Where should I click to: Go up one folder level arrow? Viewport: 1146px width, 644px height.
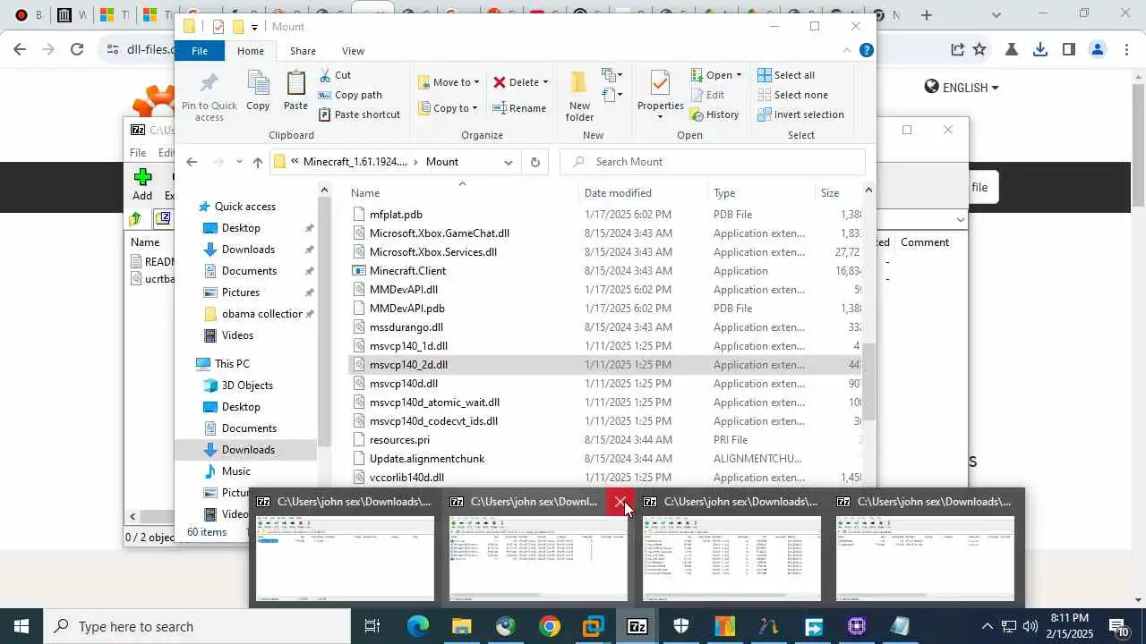coord(258,162)
